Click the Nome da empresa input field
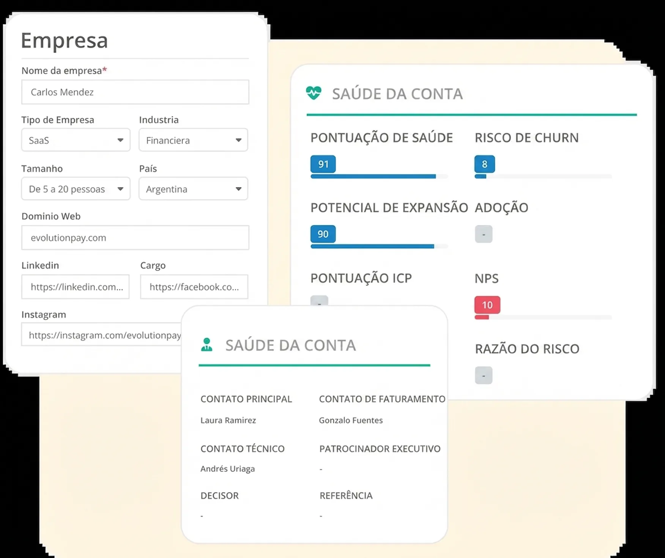 (135, 92)
